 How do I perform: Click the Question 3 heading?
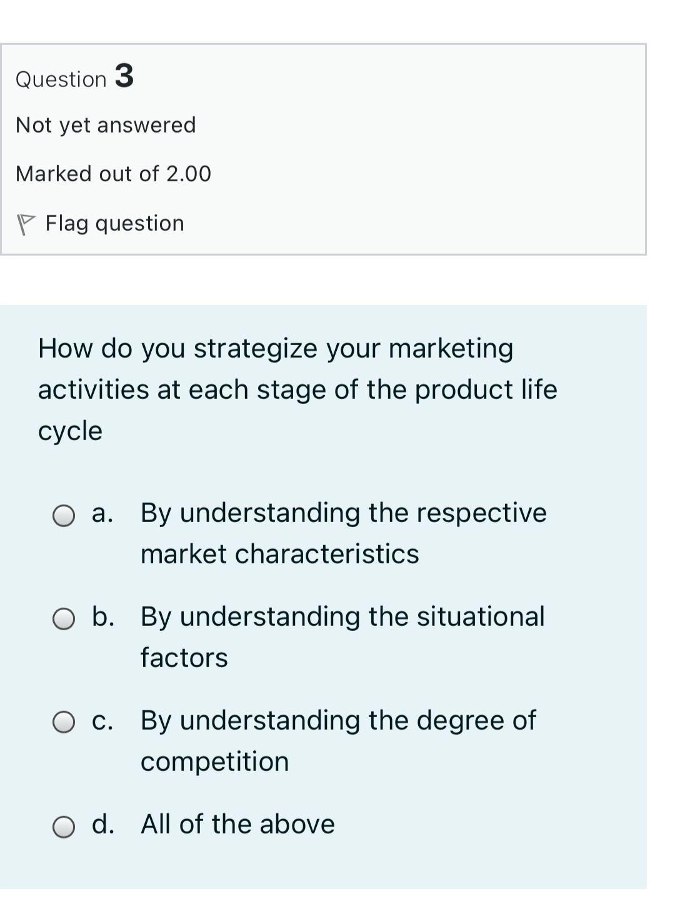click(75, 76)
